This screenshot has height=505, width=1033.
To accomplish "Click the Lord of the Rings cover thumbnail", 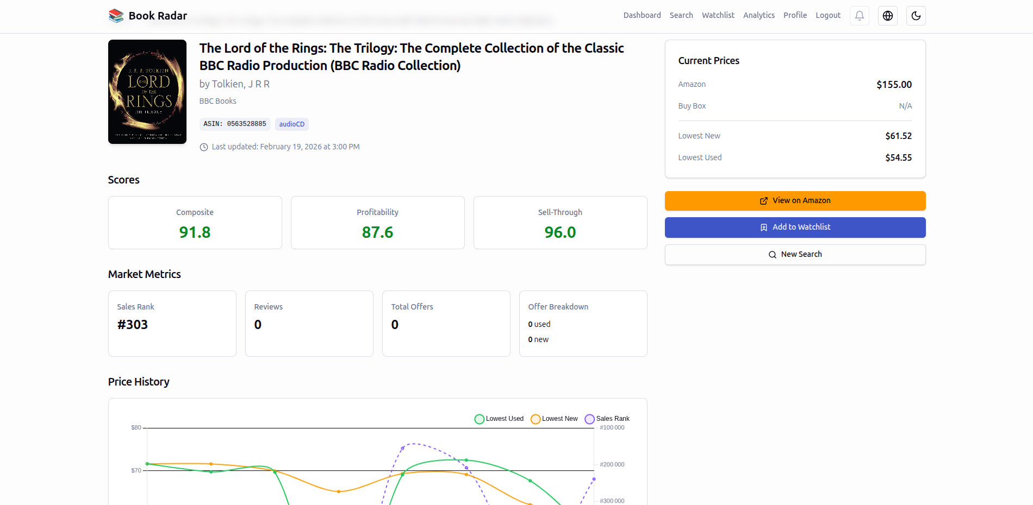I will [147, 92].
